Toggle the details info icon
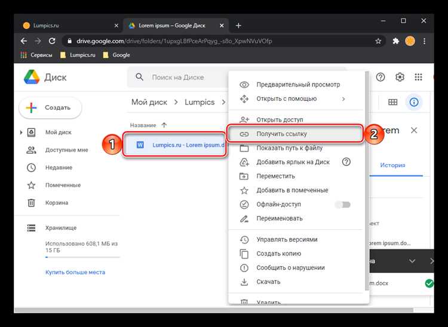The height and width of the screenshot is (327, 448). [414, 102]
